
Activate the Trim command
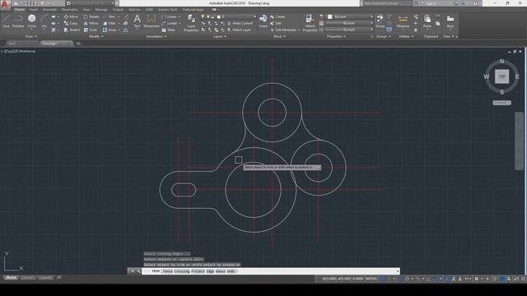[110, 16]
